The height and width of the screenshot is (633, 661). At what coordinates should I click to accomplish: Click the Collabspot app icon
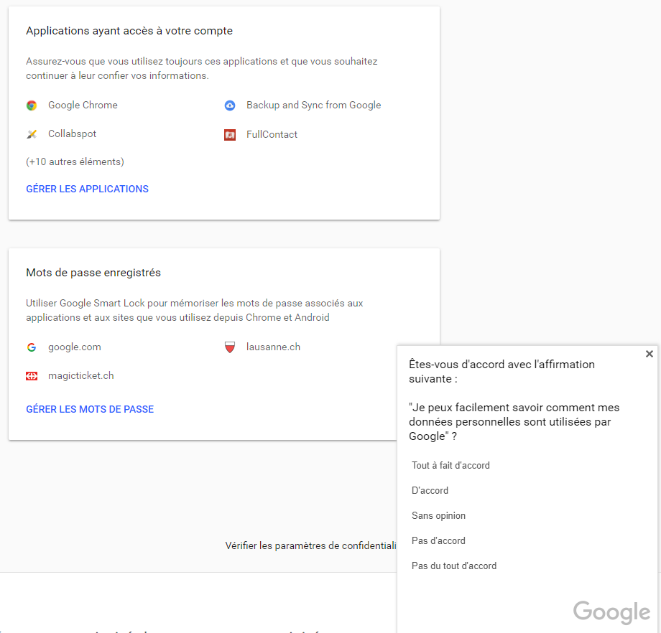(x=32, y=134)
